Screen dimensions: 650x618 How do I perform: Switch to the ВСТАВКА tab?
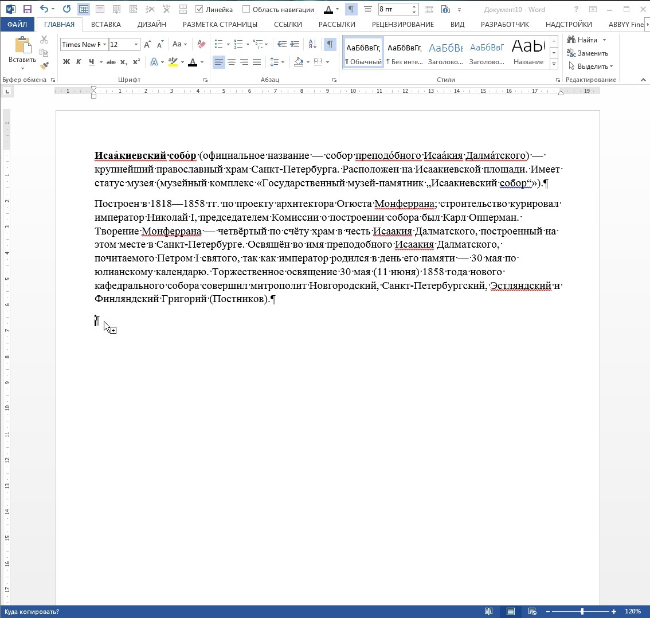105,25
